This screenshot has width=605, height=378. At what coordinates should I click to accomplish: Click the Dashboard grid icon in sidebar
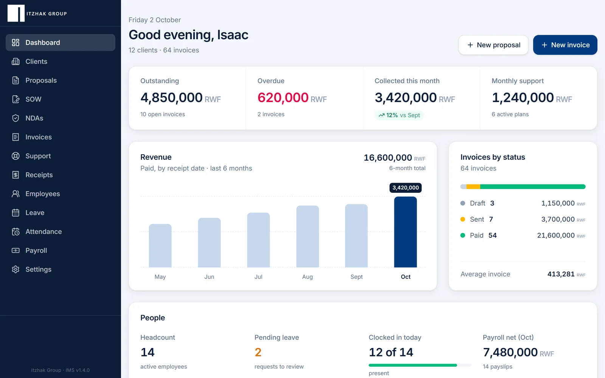(16, 43)
